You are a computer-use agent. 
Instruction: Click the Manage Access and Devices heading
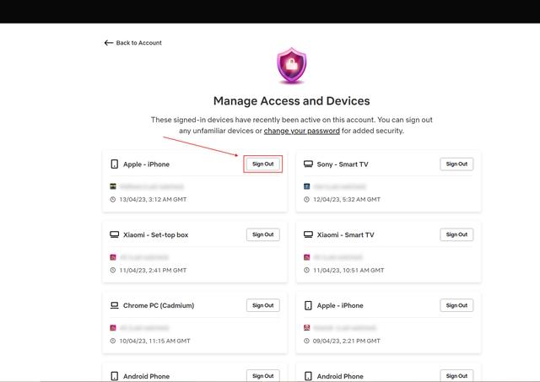(291, 101)
